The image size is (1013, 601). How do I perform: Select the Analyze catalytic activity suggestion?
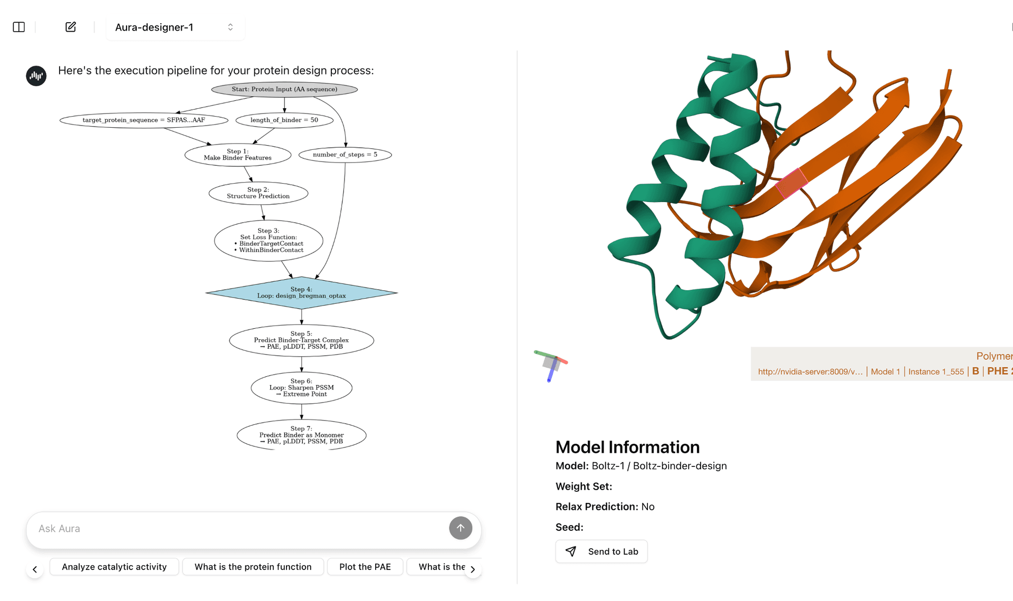point(114,567)
